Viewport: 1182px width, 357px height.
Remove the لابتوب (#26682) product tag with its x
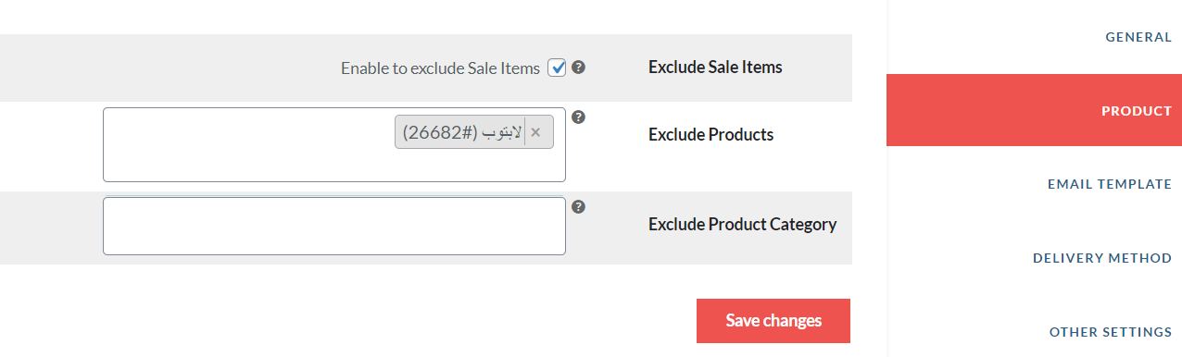(535, 132)
